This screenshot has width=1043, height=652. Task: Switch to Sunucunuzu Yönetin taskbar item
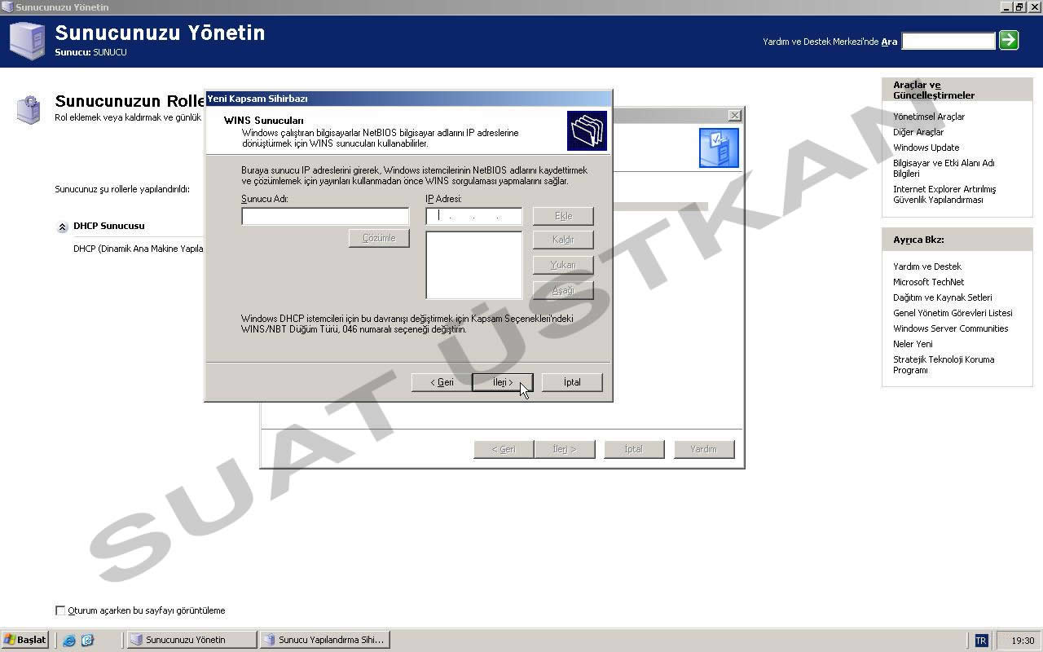point(191,640)
